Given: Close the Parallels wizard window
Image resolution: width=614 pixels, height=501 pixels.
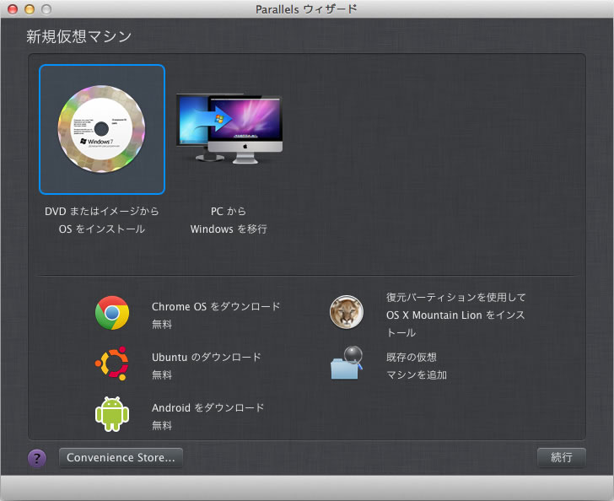Looking at the screenshot, I should point(13,9).
